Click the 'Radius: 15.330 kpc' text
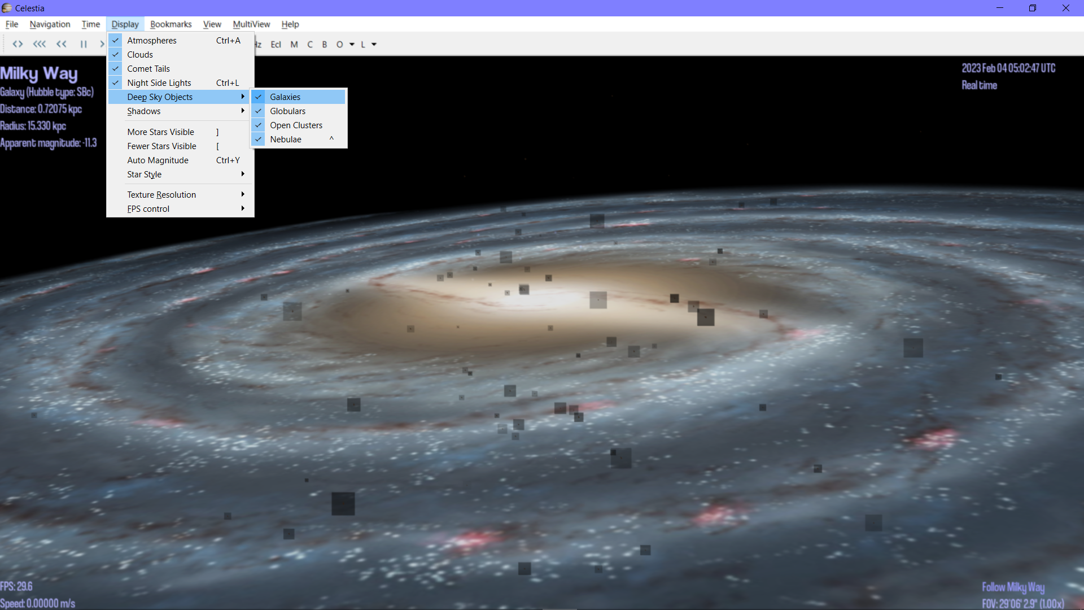The image size is (1084, 610). tap(33, 126)
